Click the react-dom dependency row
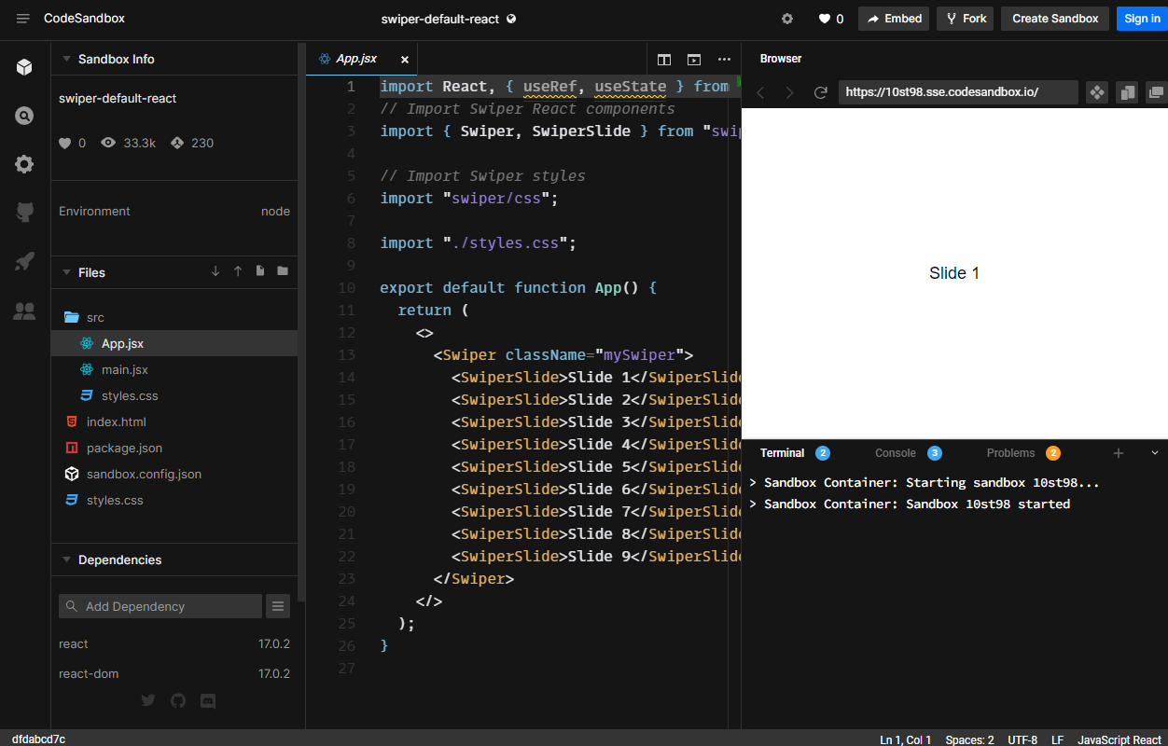The width and height of the screenshot is (1168, 746). (174, 674)
